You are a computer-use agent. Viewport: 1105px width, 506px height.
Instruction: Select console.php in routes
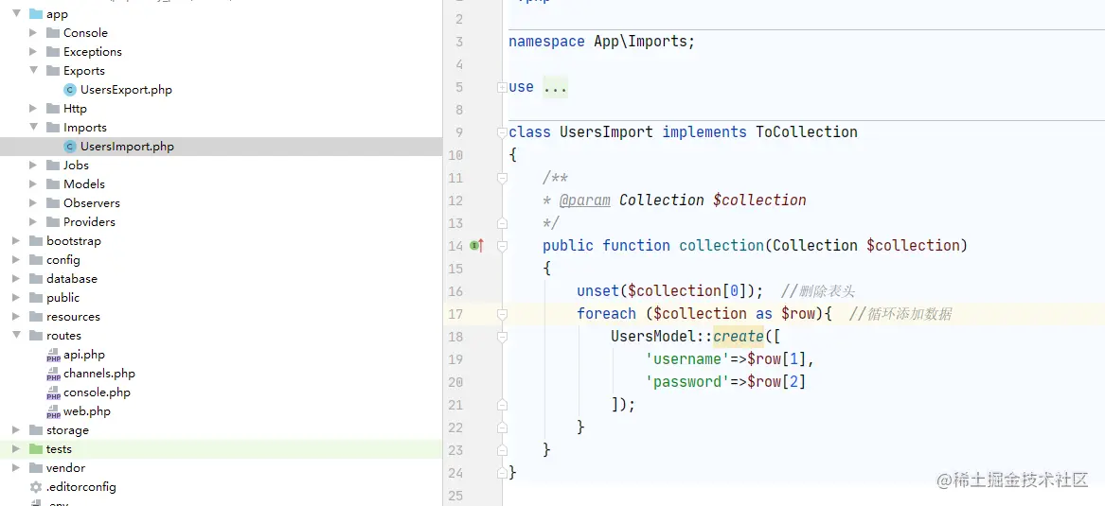coord(98,393)
